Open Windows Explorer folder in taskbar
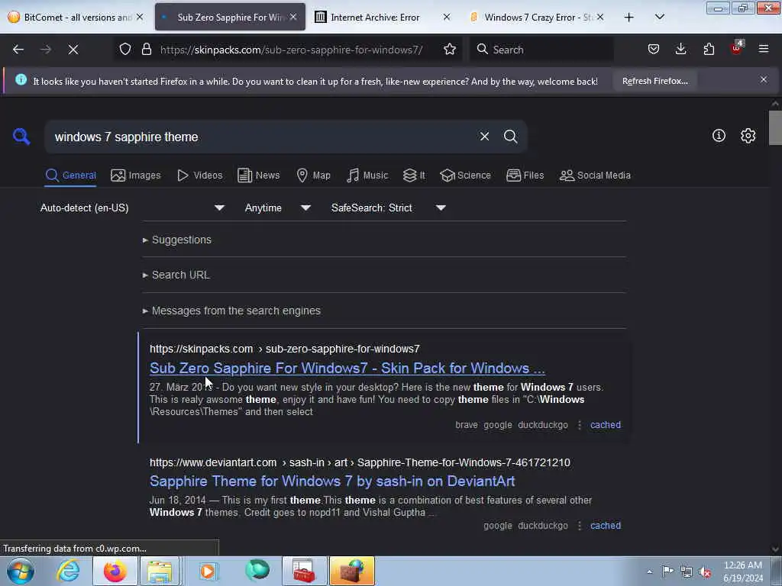 (160, 571)
